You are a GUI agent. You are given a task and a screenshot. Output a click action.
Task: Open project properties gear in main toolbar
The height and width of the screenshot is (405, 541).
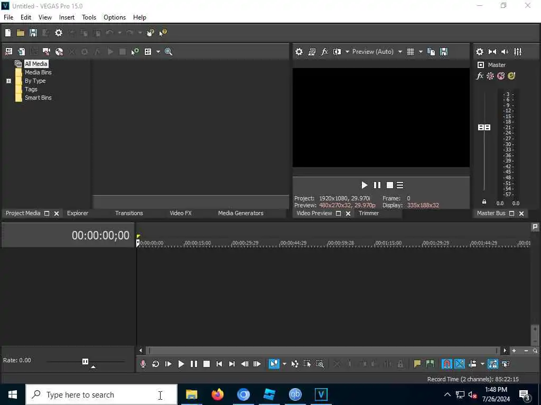tap(59, 33)
